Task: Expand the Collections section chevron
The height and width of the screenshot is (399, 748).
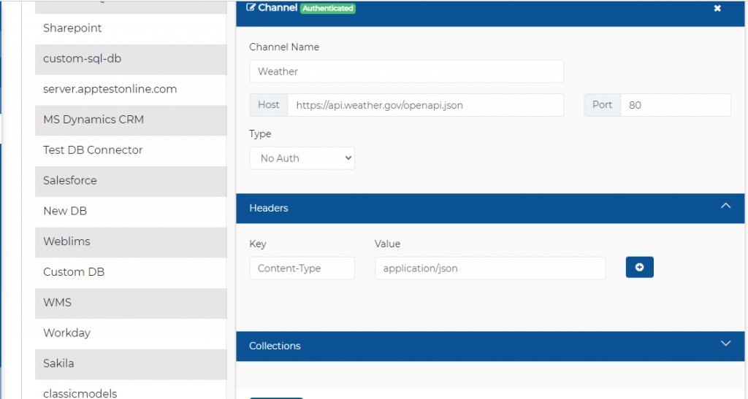Action: pos(725,344)
